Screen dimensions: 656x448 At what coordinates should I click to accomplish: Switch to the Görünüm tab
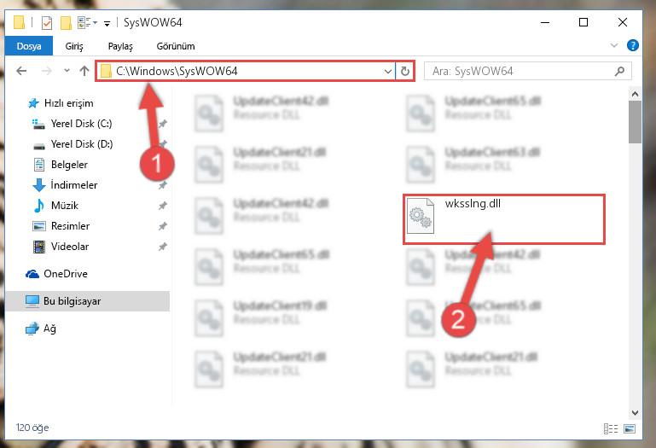point(175,46)
